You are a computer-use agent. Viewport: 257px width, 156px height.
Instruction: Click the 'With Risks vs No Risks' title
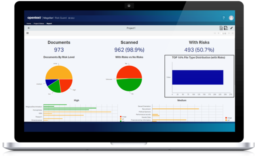[129, 57]
